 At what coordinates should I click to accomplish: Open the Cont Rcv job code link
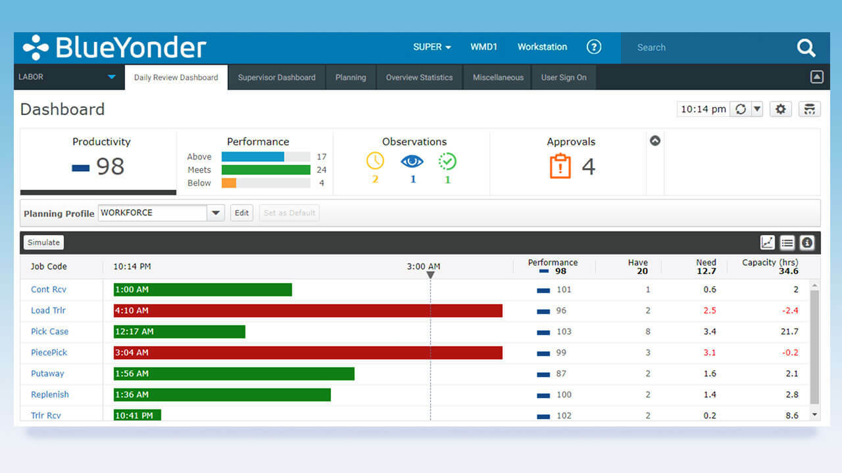click(x=48, y=289)
